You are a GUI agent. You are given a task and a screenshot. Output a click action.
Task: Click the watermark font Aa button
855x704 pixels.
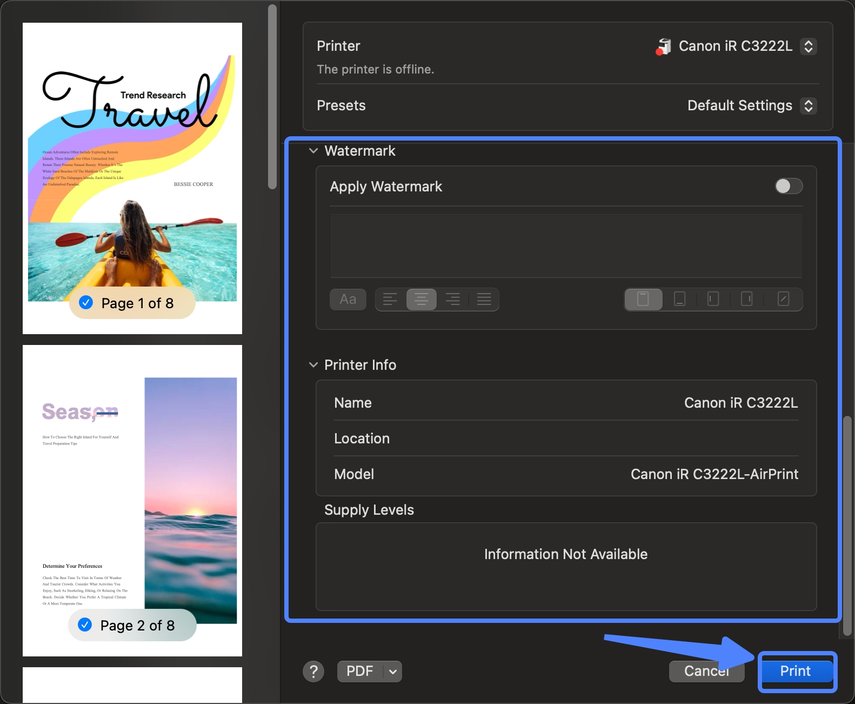click(348, 300)
